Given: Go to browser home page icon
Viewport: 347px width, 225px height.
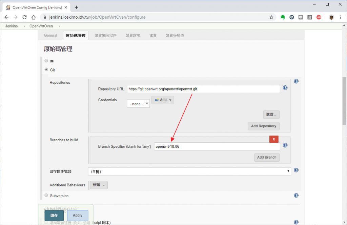Looking at the screenshot, I should [34, 17].
